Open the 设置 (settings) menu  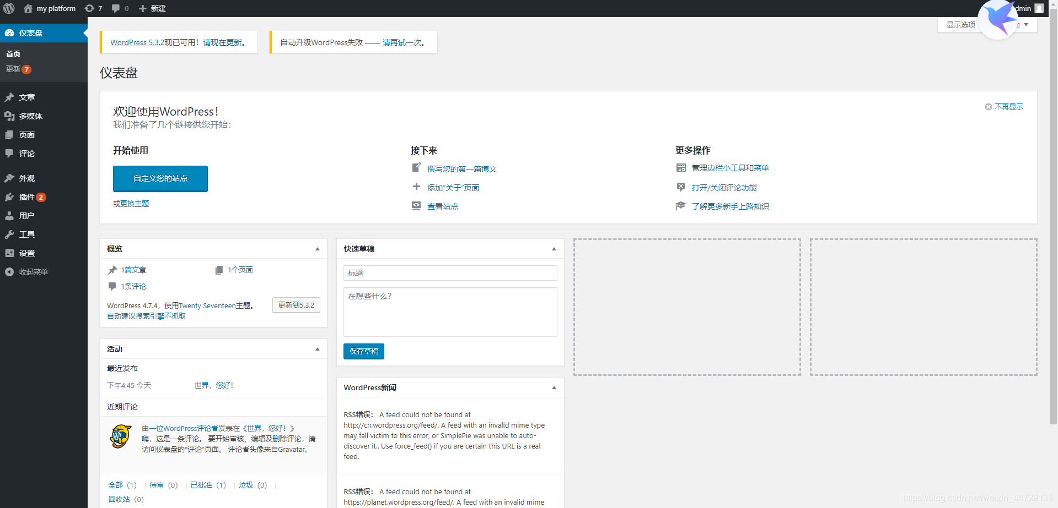point(44,253)
